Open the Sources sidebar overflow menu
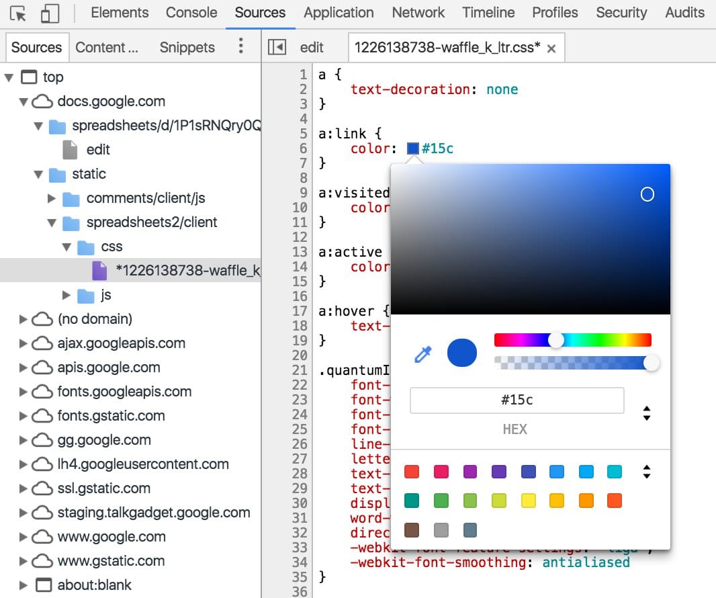Viewport: 716px width, 598px height. click(x=240, y=47)
